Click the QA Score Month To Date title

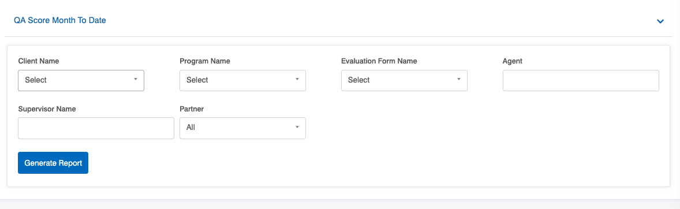pos(60,20)
